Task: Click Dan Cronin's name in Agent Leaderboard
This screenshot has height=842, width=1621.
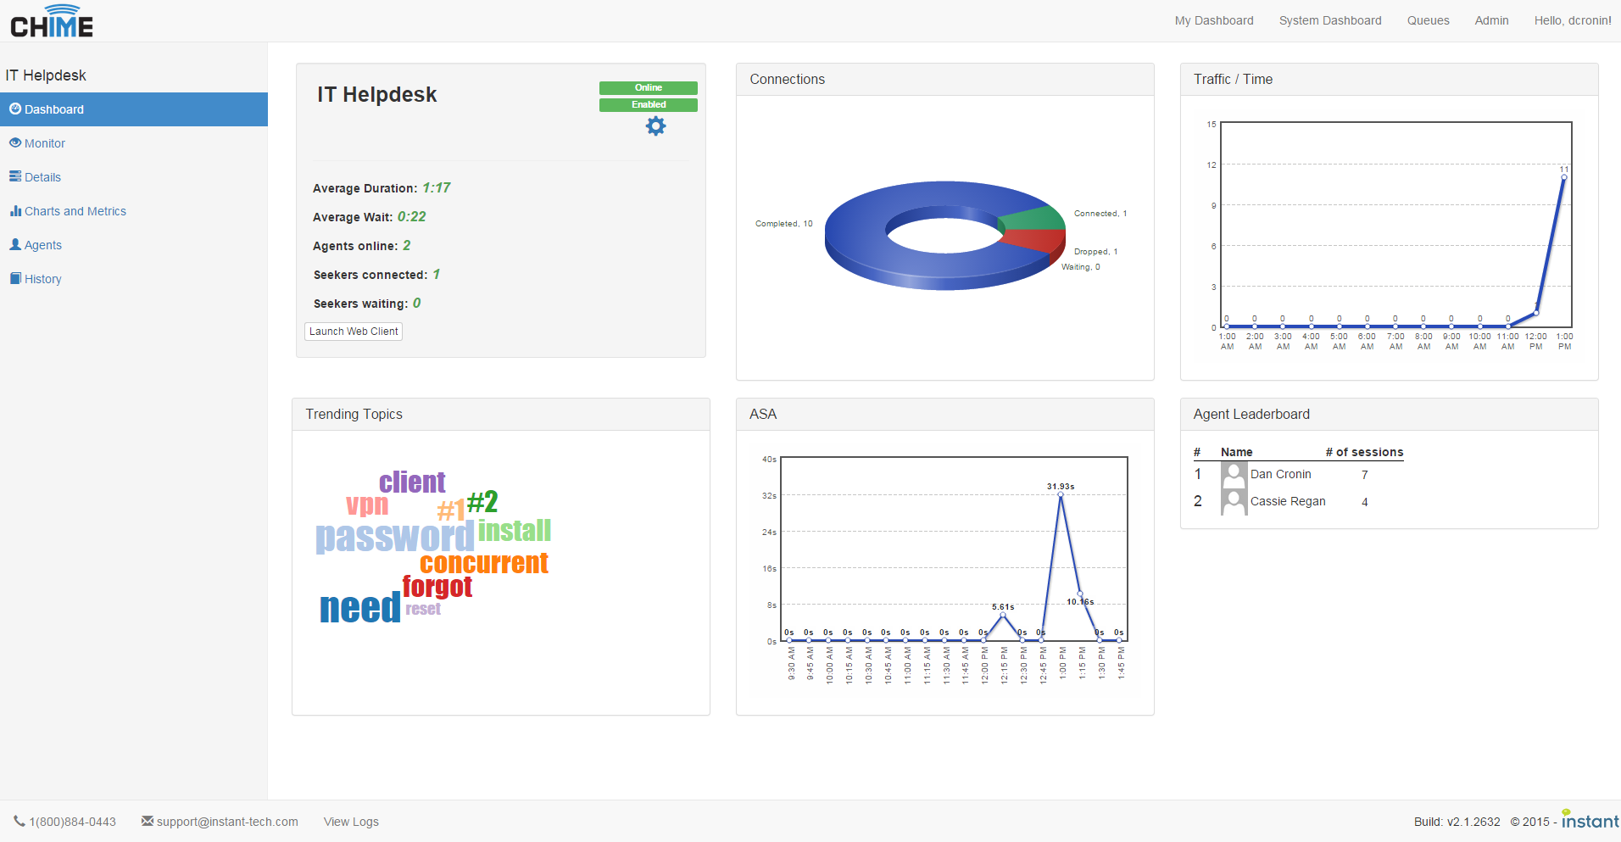Action: pyautogui.click(x=1281, y=474)
